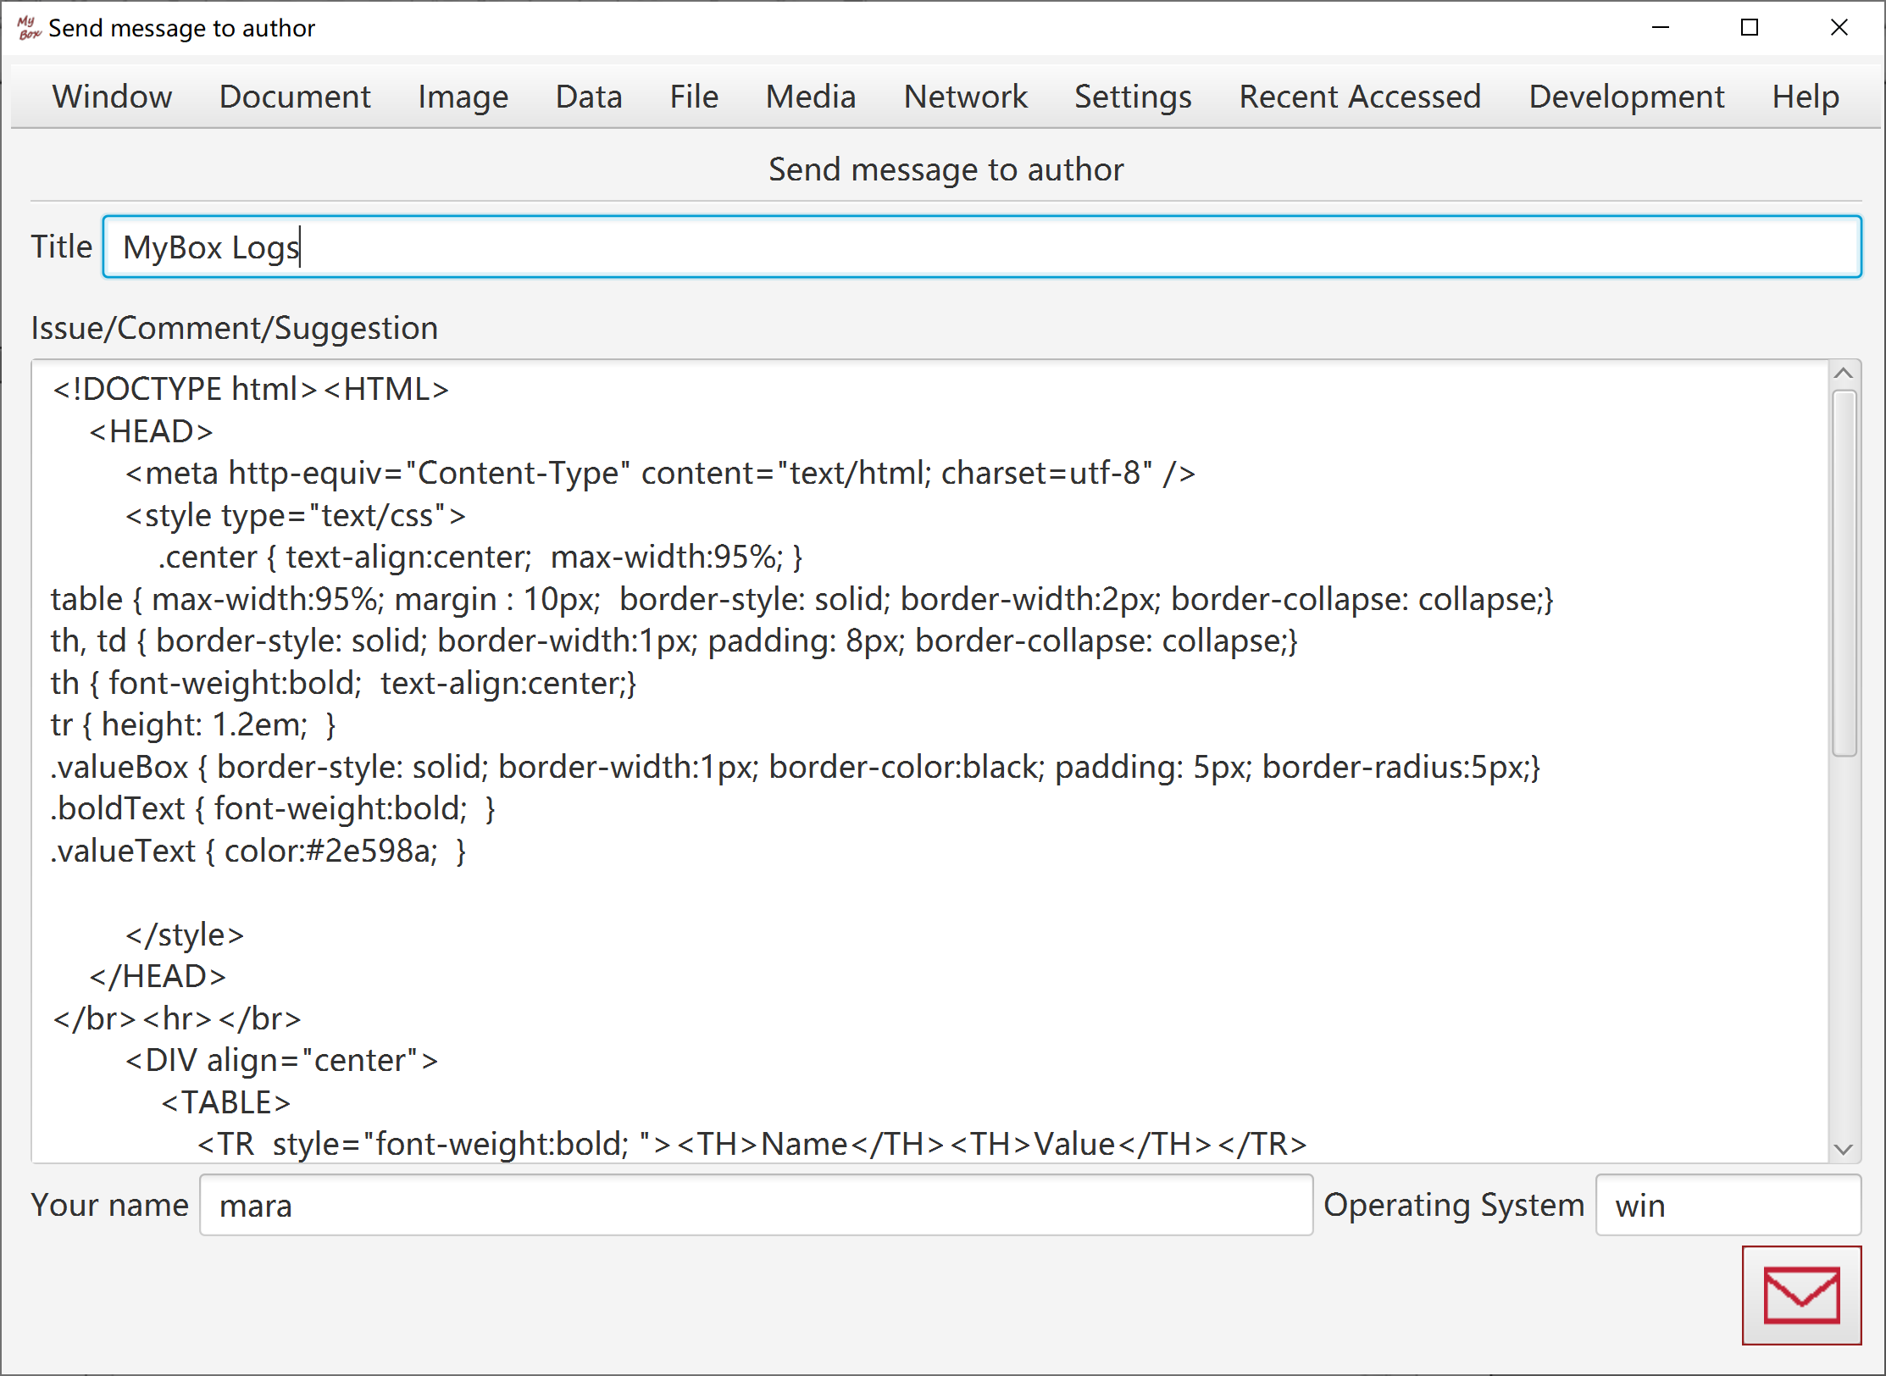Screen dimensions: 1886x1376
Task: Click the '<HEAD>' line in message
Action: pos(151,431)
